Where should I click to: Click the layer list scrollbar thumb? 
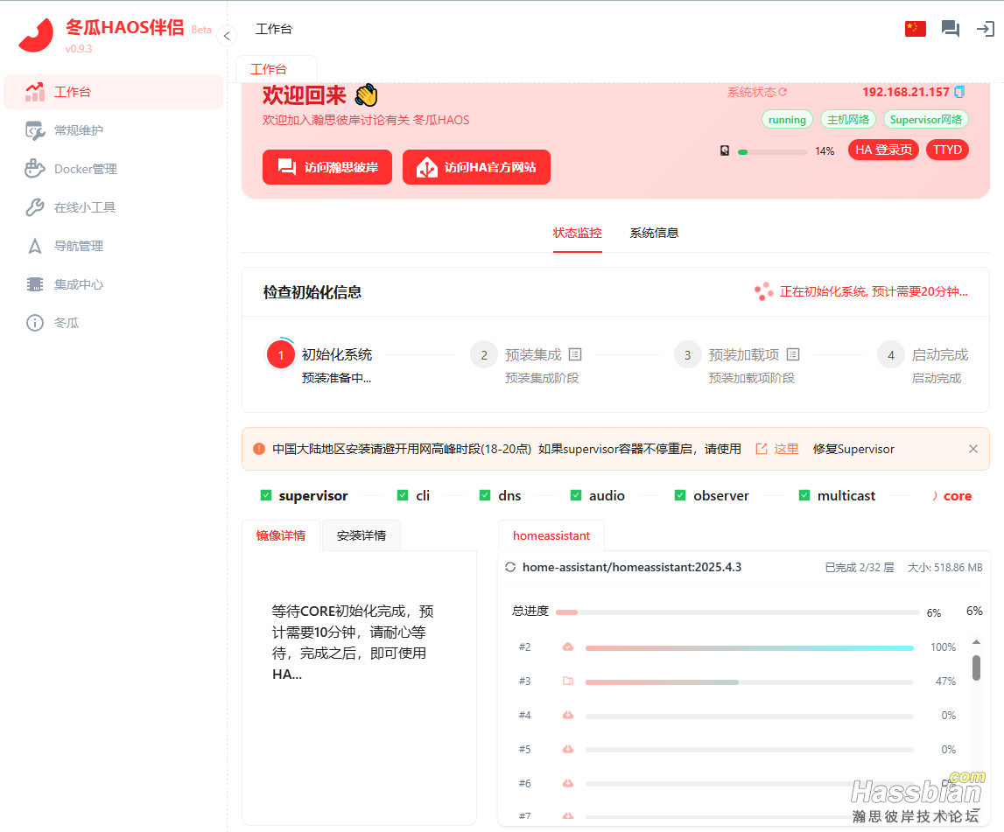(x=977, y=668)
